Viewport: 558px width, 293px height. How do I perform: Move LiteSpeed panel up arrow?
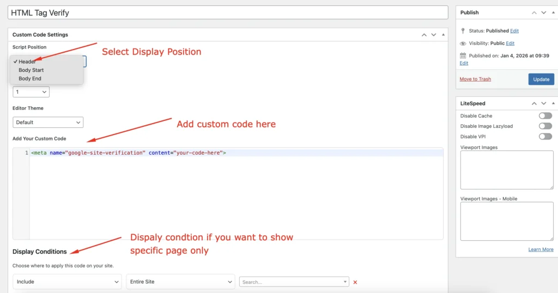pyautogui.click(x=535, y=103)
